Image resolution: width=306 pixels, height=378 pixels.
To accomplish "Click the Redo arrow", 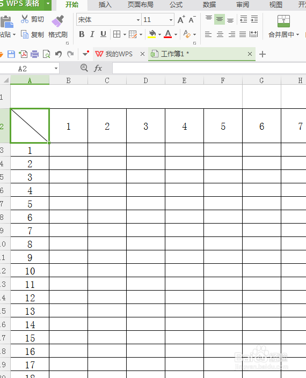I will point(70,54).
